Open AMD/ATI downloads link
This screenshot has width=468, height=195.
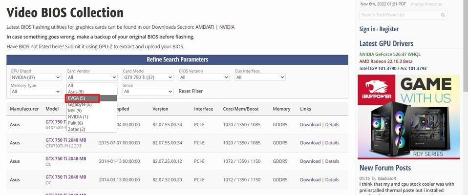pos(205,27)
